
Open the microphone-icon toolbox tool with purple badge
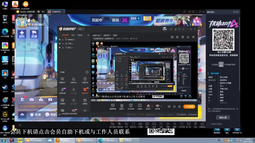pos(62,91)
